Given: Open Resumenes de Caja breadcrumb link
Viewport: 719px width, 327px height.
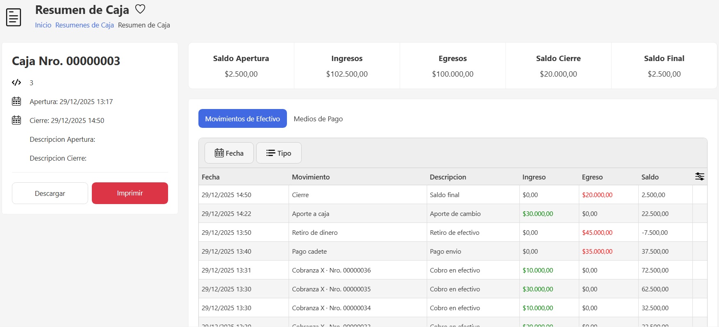Looking at the screenshot, I should coord(84,25).
